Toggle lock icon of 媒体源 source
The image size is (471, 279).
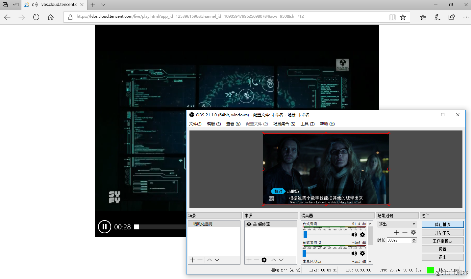(x=255, y=224)
